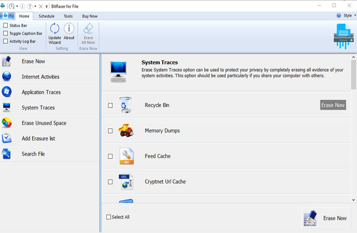Select System Traces in the sidebar

[50, 107]
